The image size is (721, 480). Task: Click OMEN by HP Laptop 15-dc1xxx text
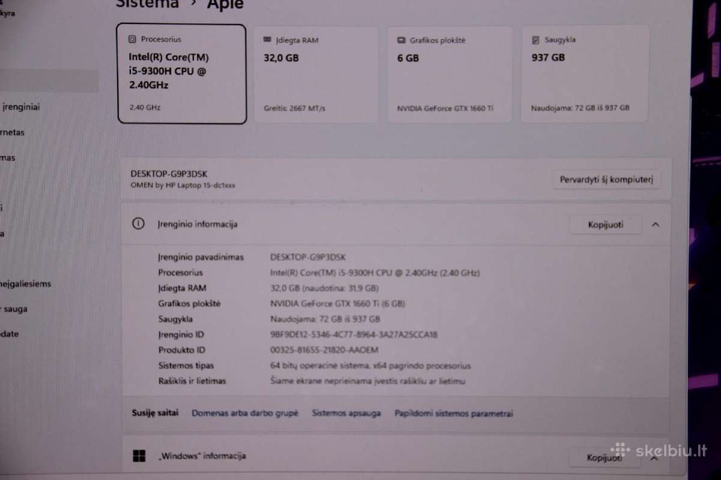(183, 185)
